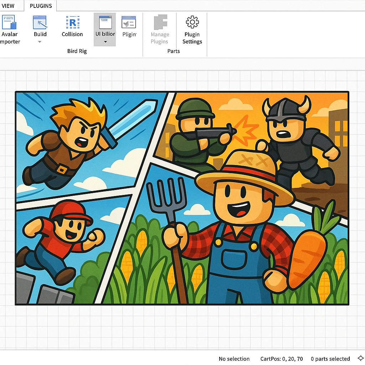The image size is (365, 365).
Task: Open Plugin Settings gear icon
Action: point(192,22)
